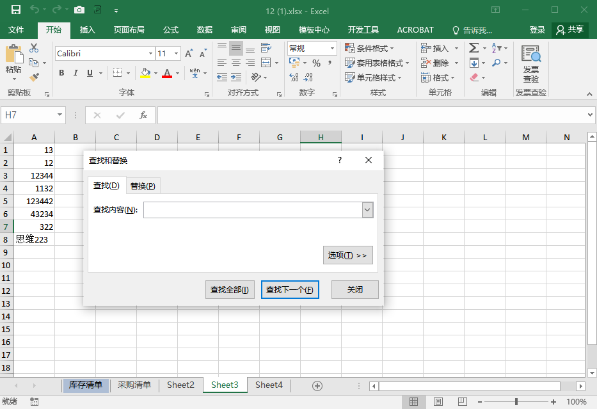Toggle center horizontal alignment
The width and height of the screenshot is (597, 409).
(236, 63)
